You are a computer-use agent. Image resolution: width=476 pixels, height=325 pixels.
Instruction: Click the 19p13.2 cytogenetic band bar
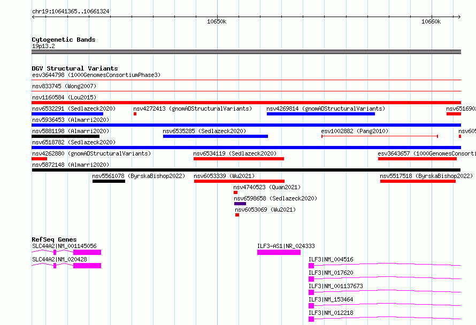[x=246, y=52]
